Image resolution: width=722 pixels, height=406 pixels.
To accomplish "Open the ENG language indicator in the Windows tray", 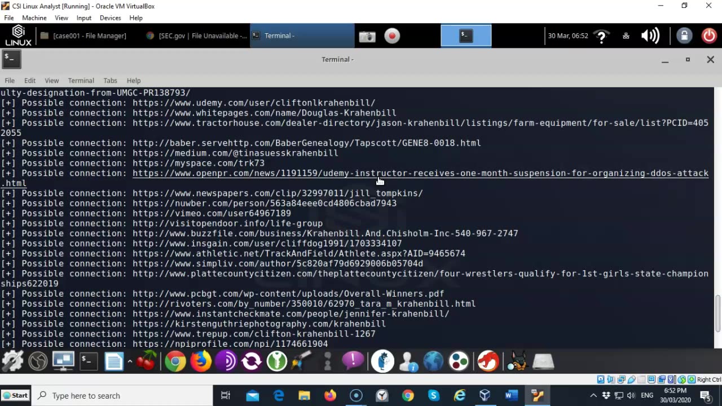I will tap(647, 395).
